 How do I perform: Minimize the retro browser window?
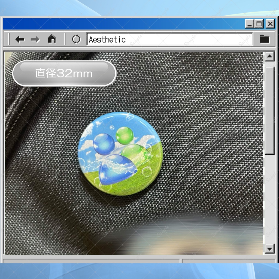pyautogui.click(x=250, y=24)
